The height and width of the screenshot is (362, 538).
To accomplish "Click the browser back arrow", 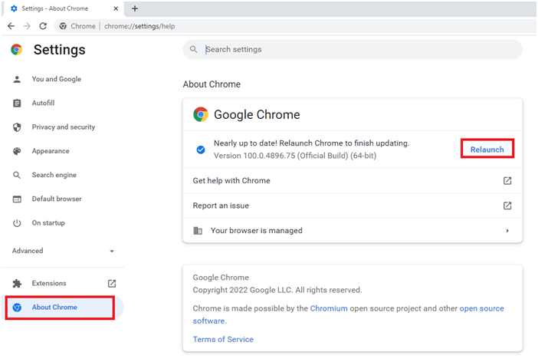I will point(11,26).
